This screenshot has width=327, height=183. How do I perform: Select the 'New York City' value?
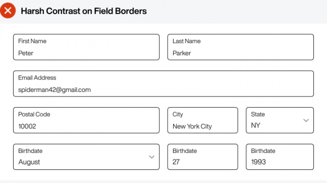pos(192,126)
